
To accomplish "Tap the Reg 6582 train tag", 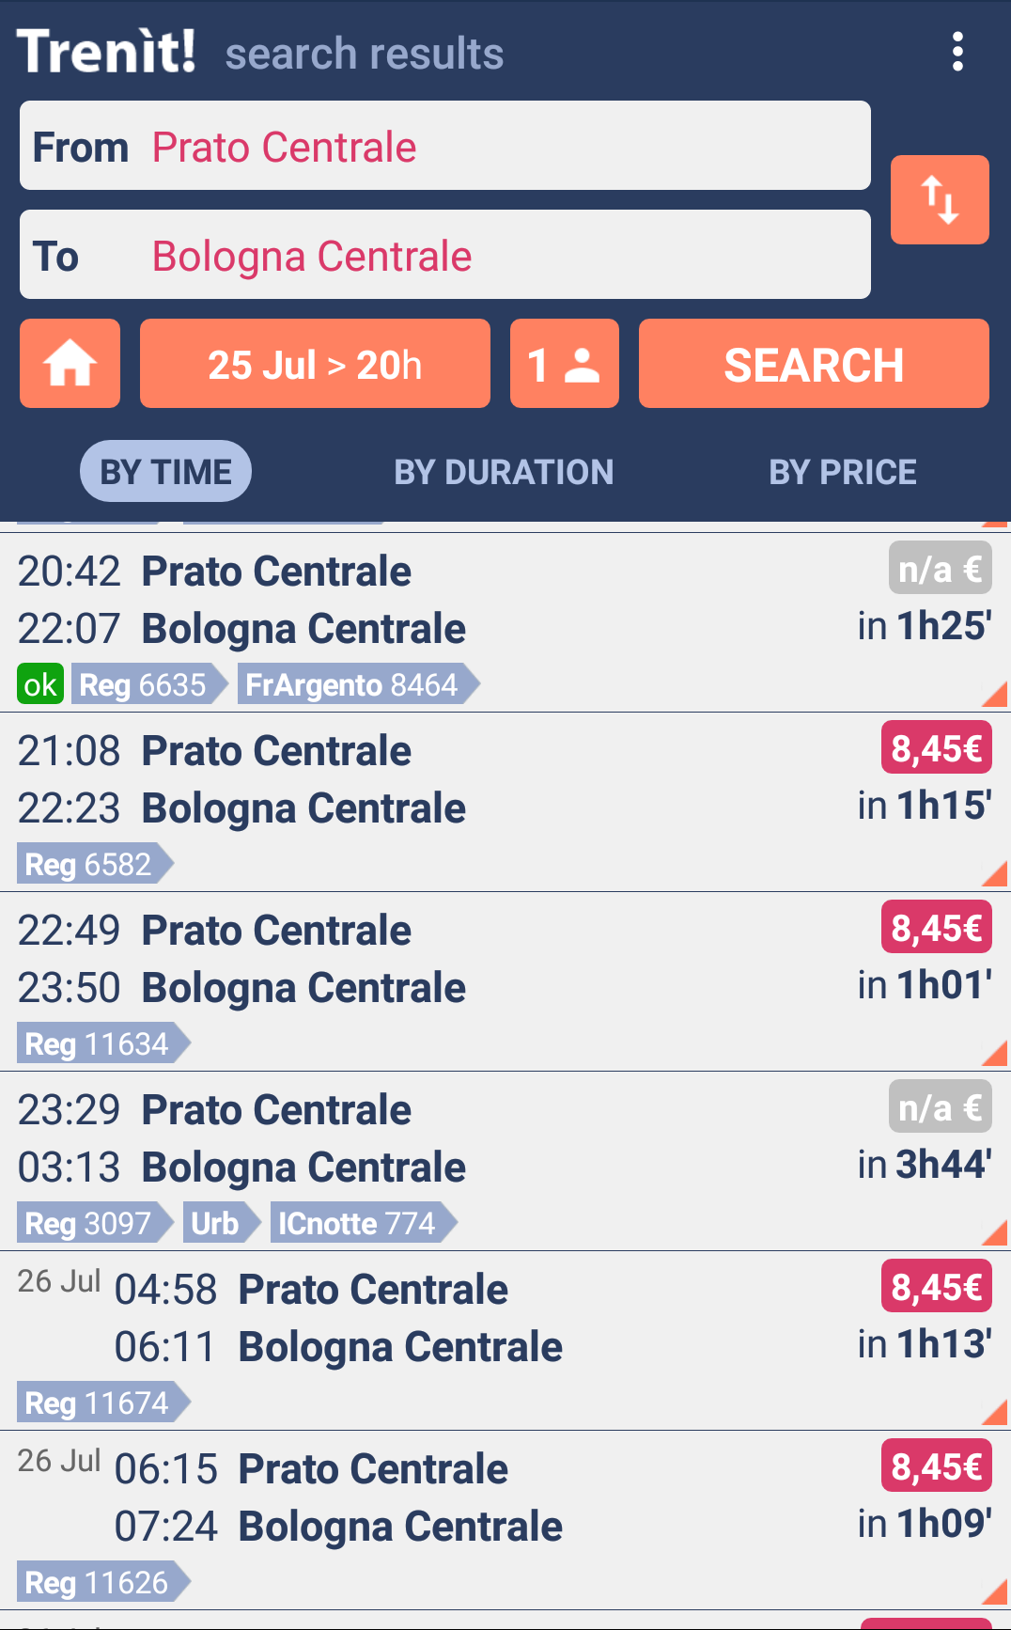I will 89,864.
